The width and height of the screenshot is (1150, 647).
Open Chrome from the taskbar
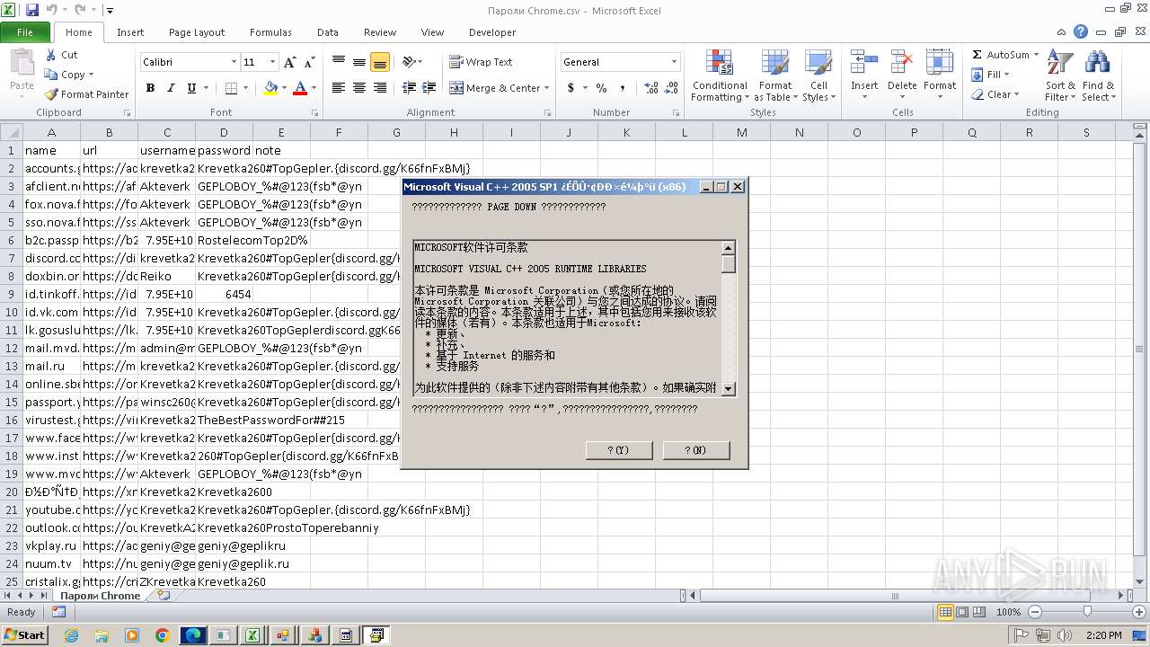click(162, 635)
